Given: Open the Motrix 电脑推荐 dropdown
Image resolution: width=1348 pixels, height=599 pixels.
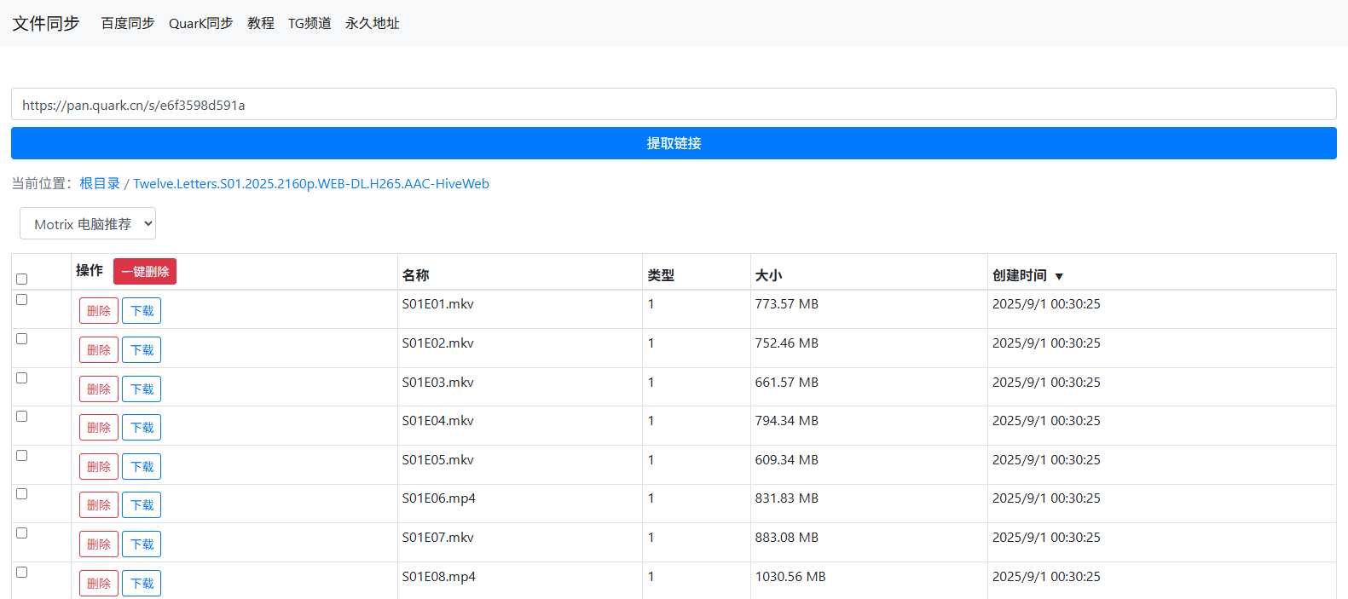Looking at the screenshot, I should [88, 224].
